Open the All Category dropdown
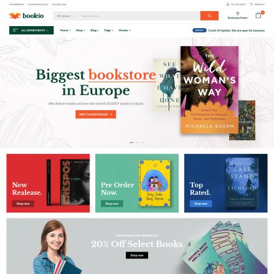Screen dimensions: 274x274 pos(65,16)
